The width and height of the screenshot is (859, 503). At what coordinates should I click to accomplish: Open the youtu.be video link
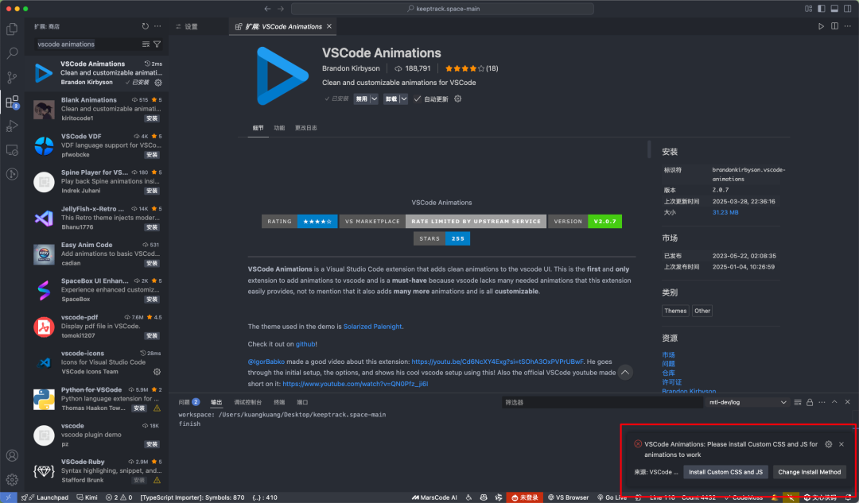(497, 362)
